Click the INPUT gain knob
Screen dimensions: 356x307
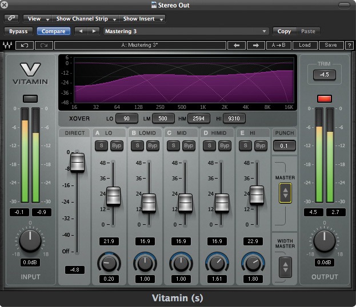pos(30,241)
